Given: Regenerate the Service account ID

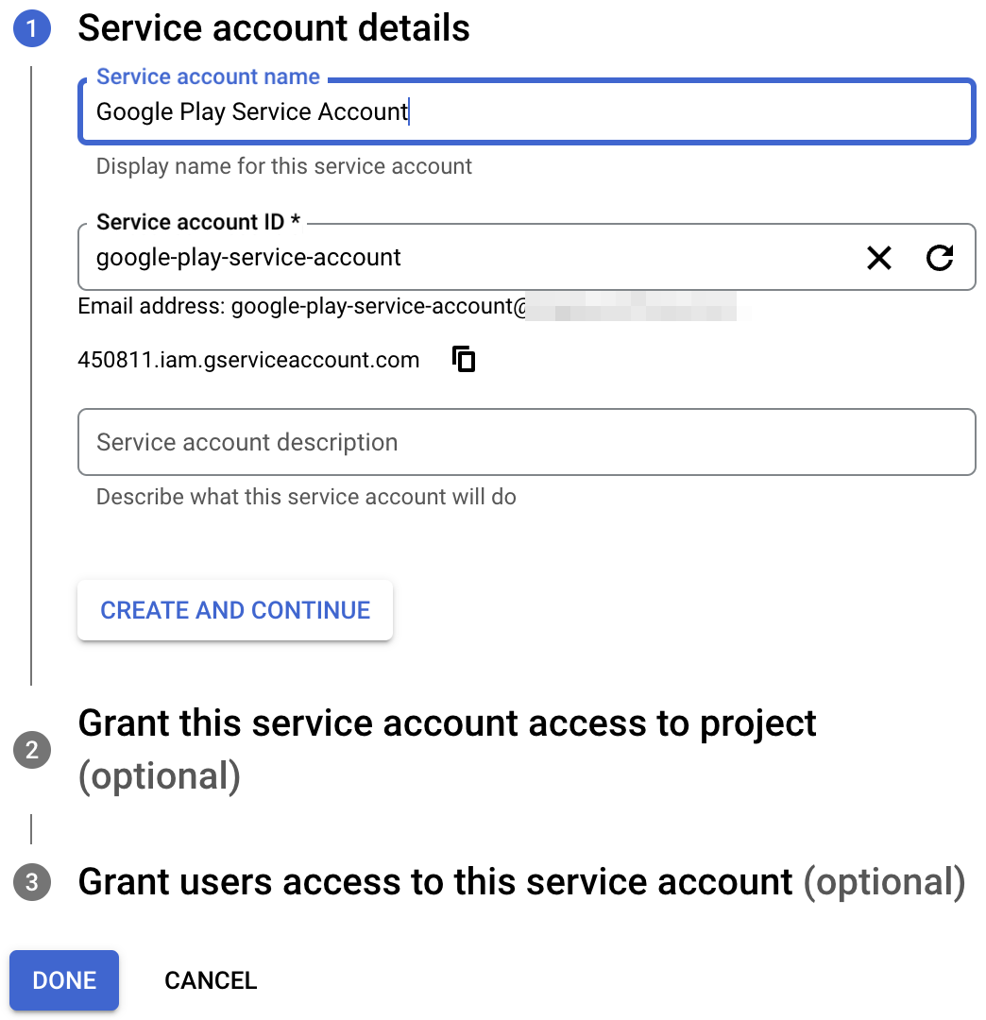Looking at the screenshot, I should tap(940, 258).
